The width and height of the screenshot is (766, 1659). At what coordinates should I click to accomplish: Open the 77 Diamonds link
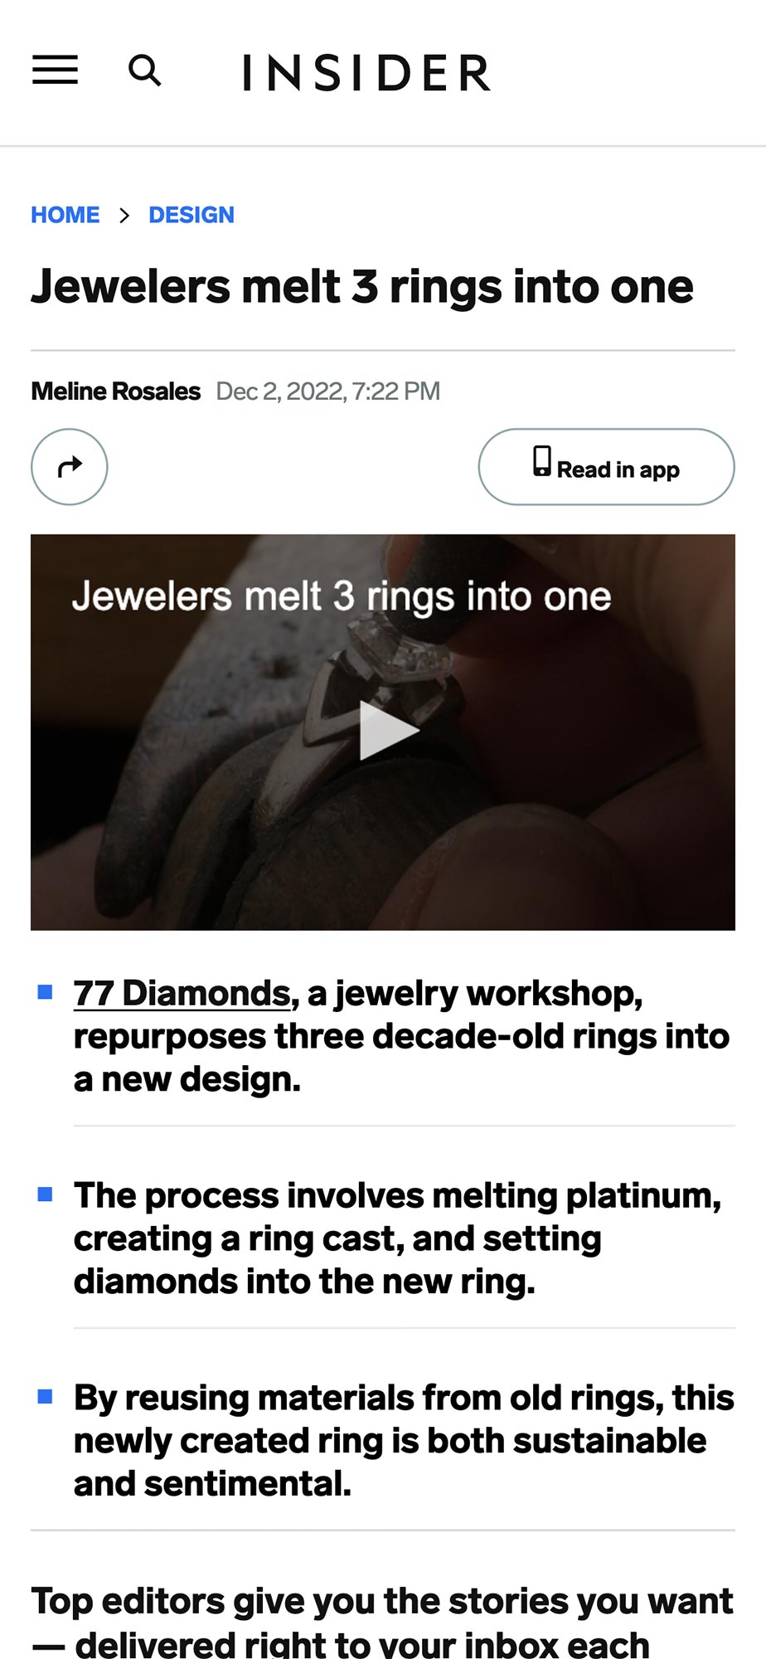[x=182, y=993]
